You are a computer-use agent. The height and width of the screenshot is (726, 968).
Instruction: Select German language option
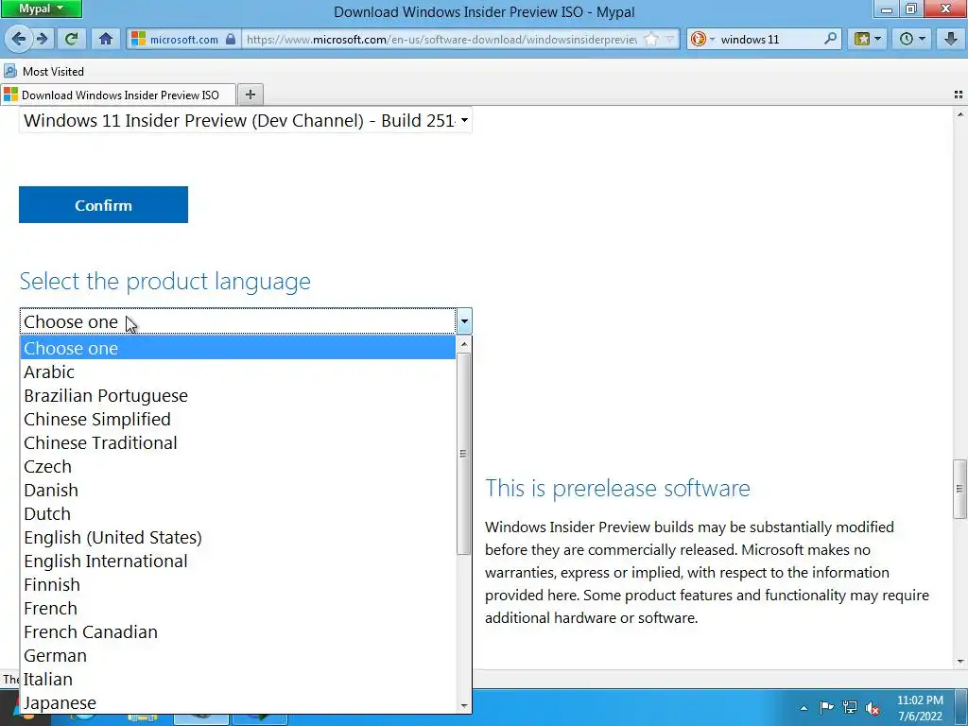point(237,656)
